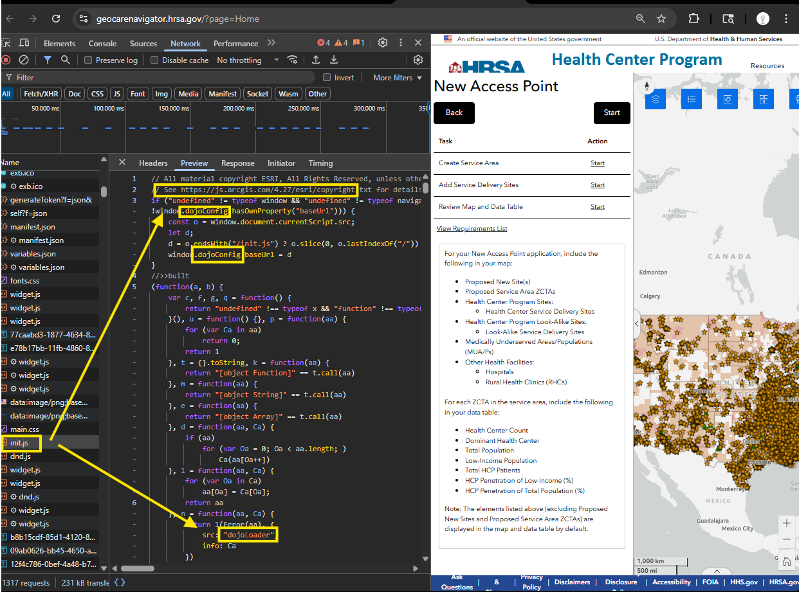Click the export HAR download icon
This screenshot has height=592, width=799.
(334, 60)
